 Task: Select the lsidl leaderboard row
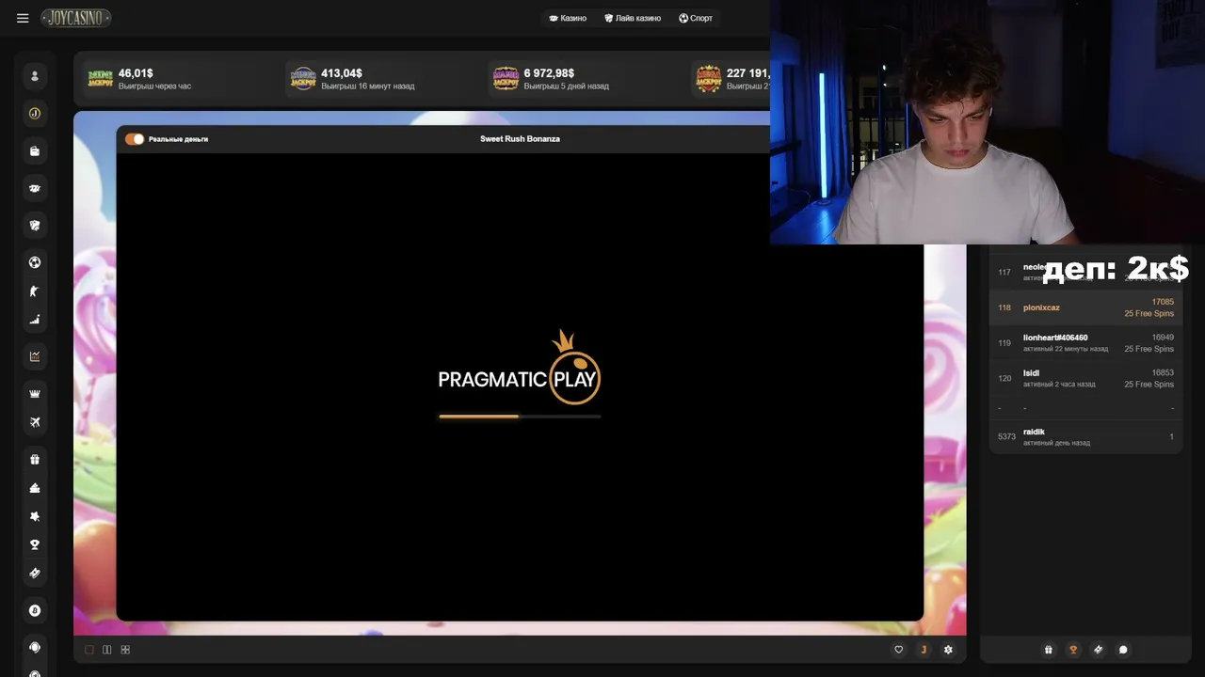tap(1085, 378)
